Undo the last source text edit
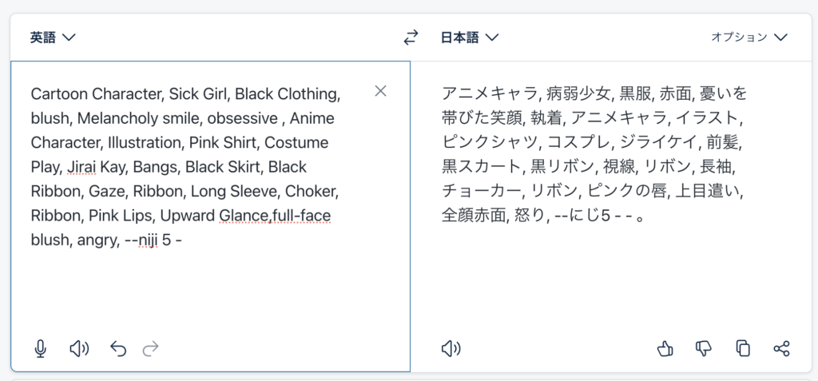818x381 pixels. tap(118, 348)
